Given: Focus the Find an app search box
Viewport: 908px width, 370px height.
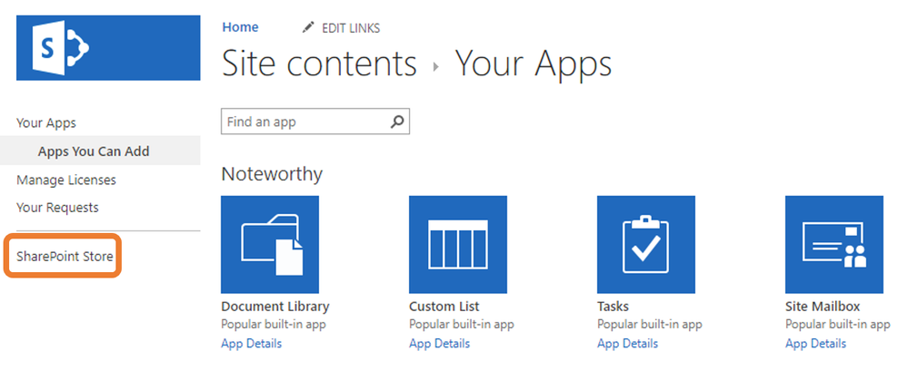Looking at the screenshot, I should click(315, 122).
